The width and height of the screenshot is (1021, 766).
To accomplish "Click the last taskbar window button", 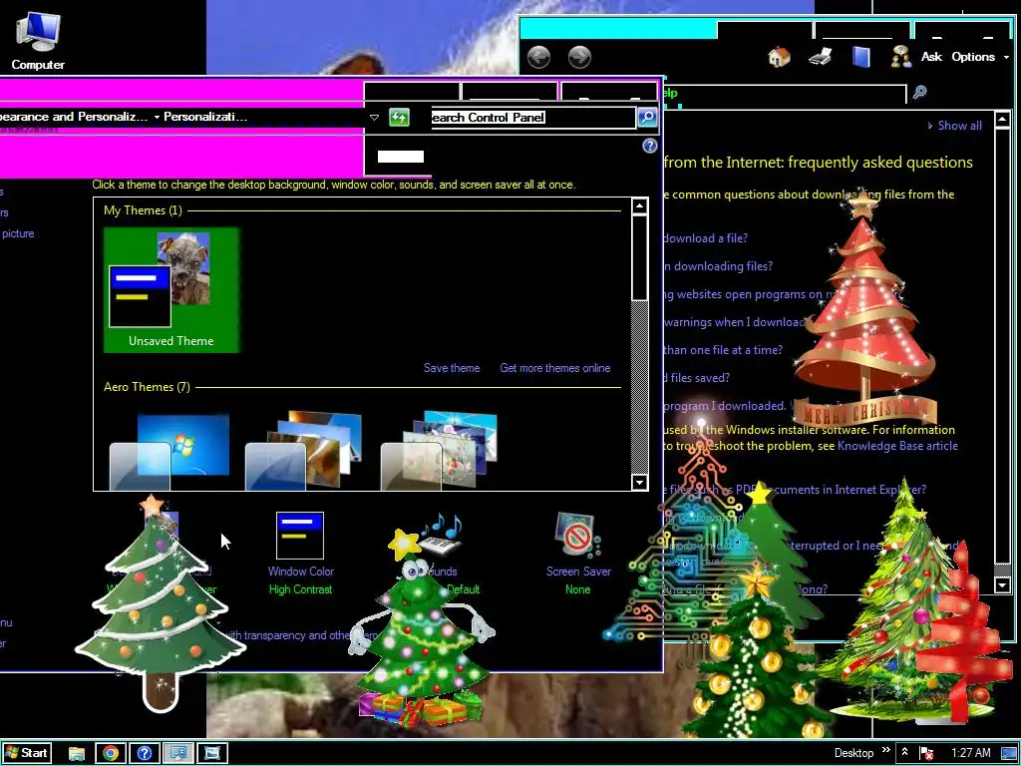I will click(212, 754).
